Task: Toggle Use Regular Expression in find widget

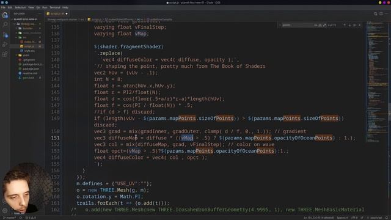Action: pos(324,25)
